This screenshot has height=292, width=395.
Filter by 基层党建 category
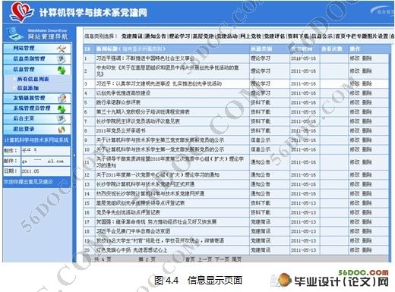click(204, 36)
